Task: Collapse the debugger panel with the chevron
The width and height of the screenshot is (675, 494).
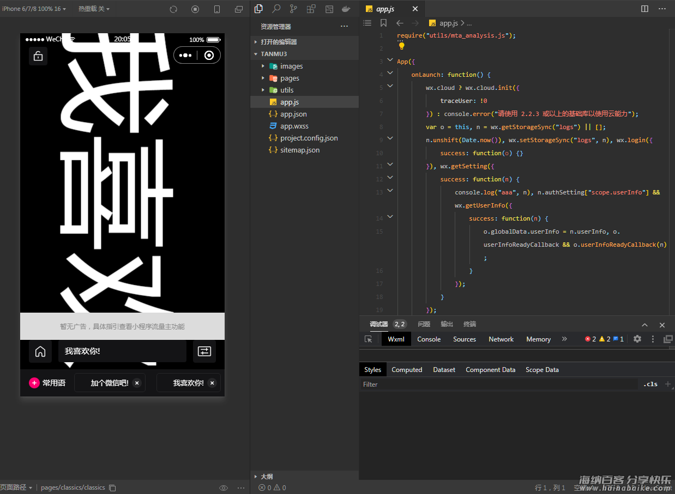Action: [644, 325]
